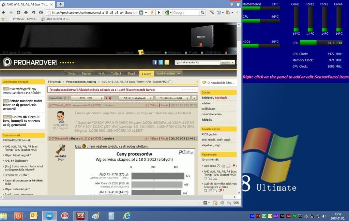Screen dimensions: 349x221
Task: Open the browser home page icon
Action: pyautogui.click(x=26, y=13)
